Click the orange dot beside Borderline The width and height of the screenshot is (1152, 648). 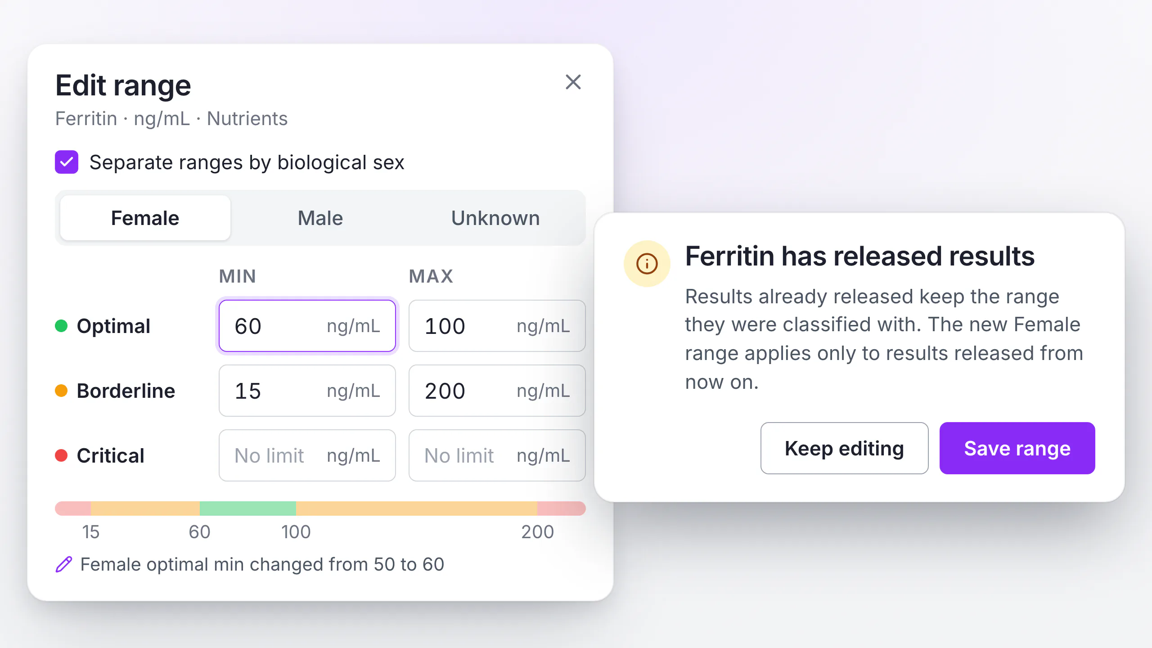pos(61,391)
